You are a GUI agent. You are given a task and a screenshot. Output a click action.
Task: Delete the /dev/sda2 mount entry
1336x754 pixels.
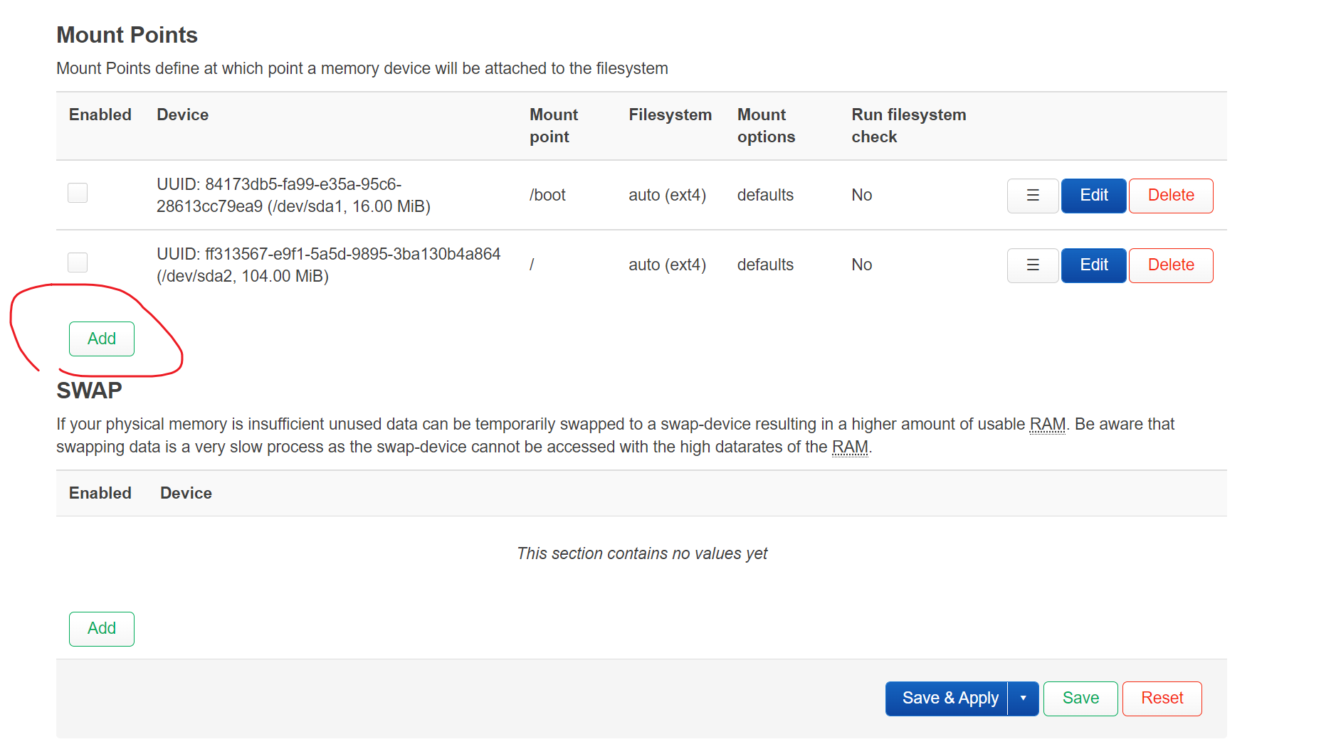1171,265
